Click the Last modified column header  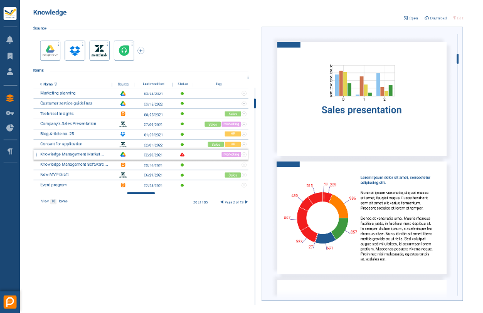pos(153,84)
